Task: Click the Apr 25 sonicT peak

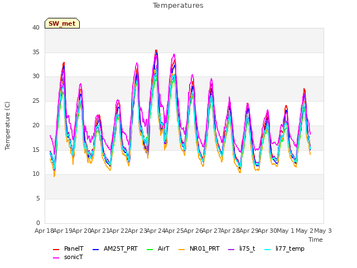Action: pyautogui.click(x=174, y=55)
